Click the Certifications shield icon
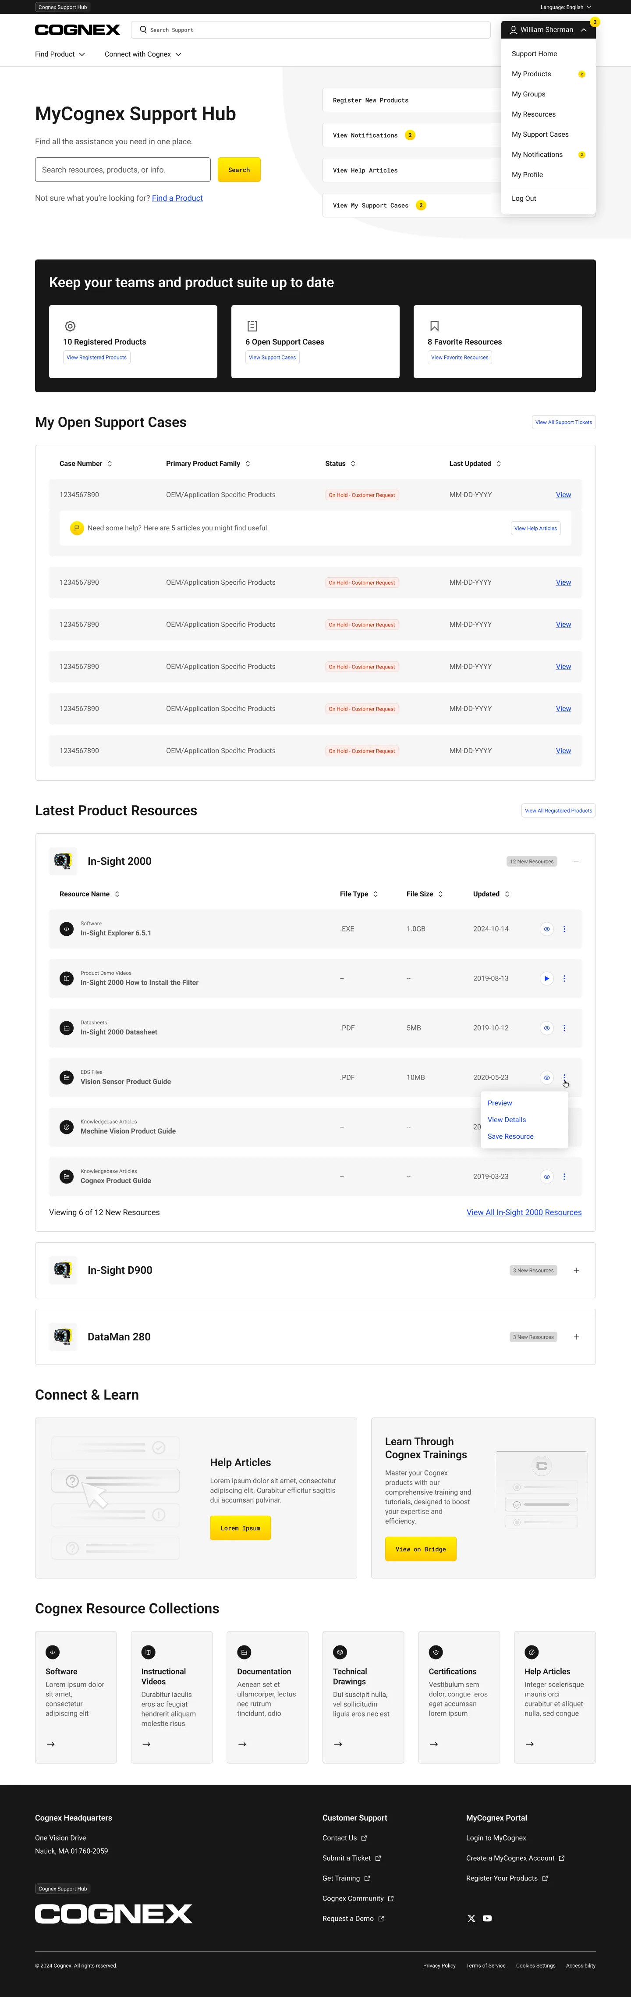The height and width of the screenshot is (1997, 631). (436, 1652)
